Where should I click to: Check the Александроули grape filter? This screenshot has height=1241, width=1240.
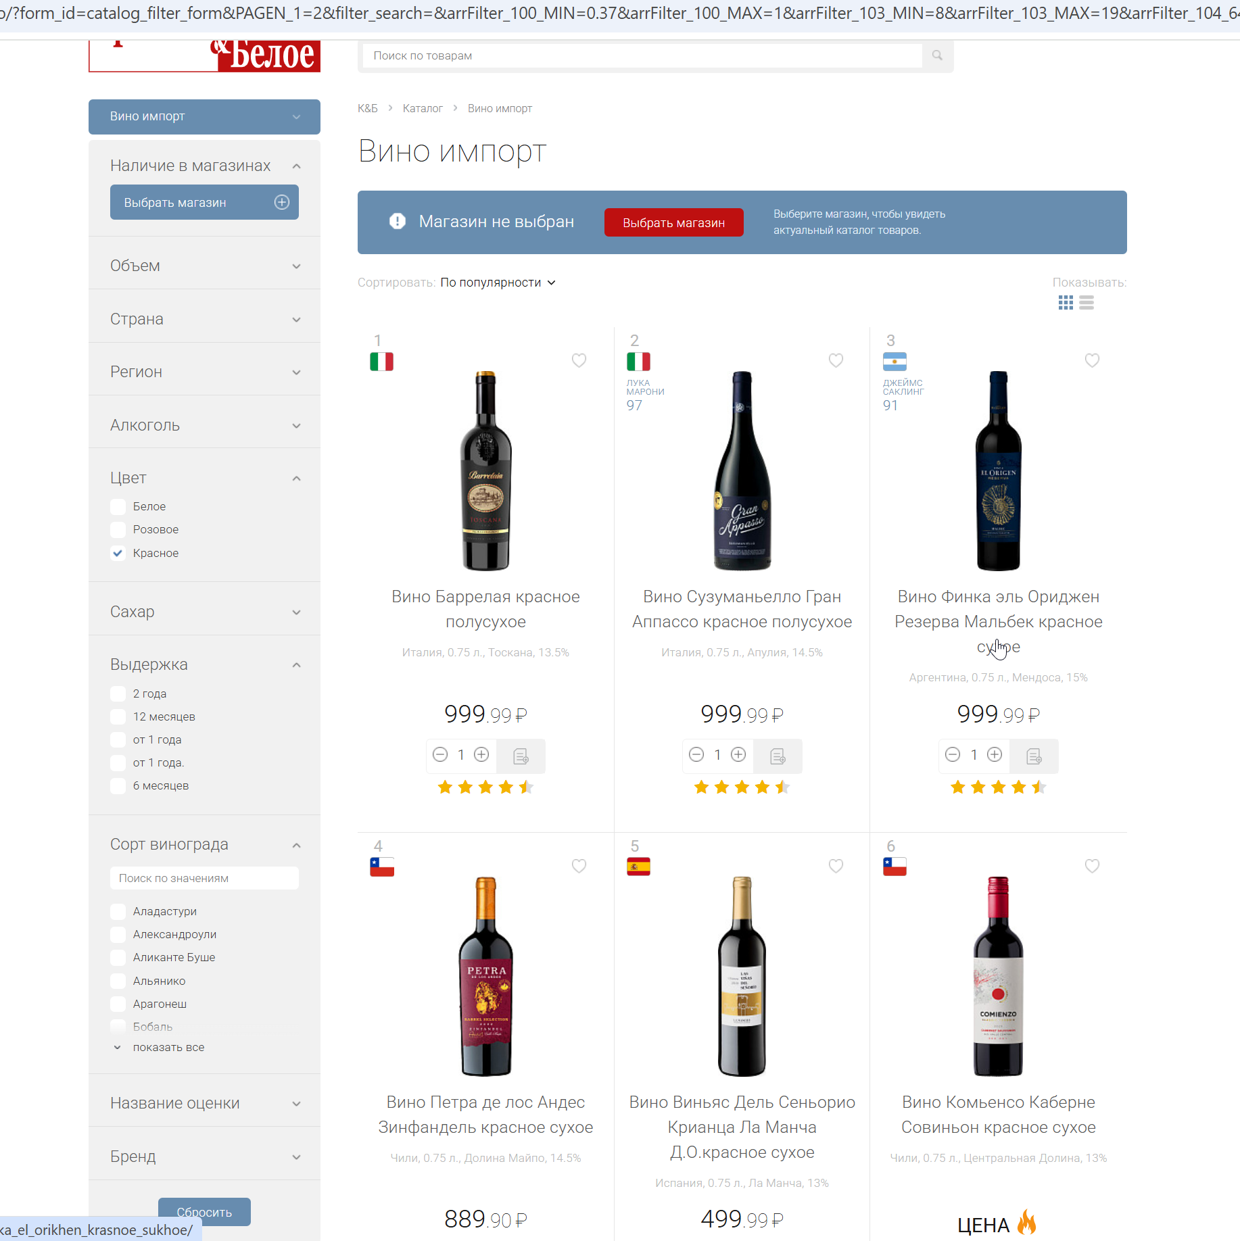point(118,934)
